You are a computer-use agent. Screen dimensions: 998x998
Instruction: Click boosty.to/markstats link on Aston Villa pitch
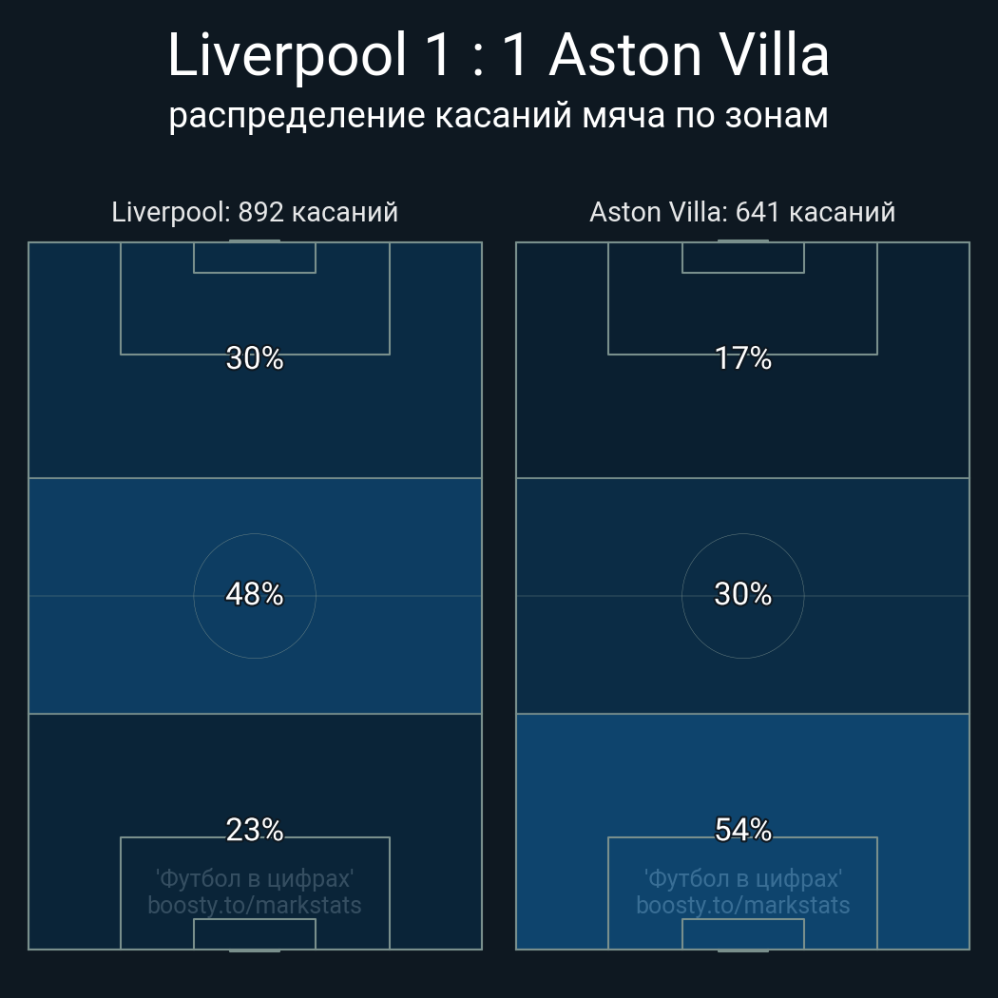point(742,906)
